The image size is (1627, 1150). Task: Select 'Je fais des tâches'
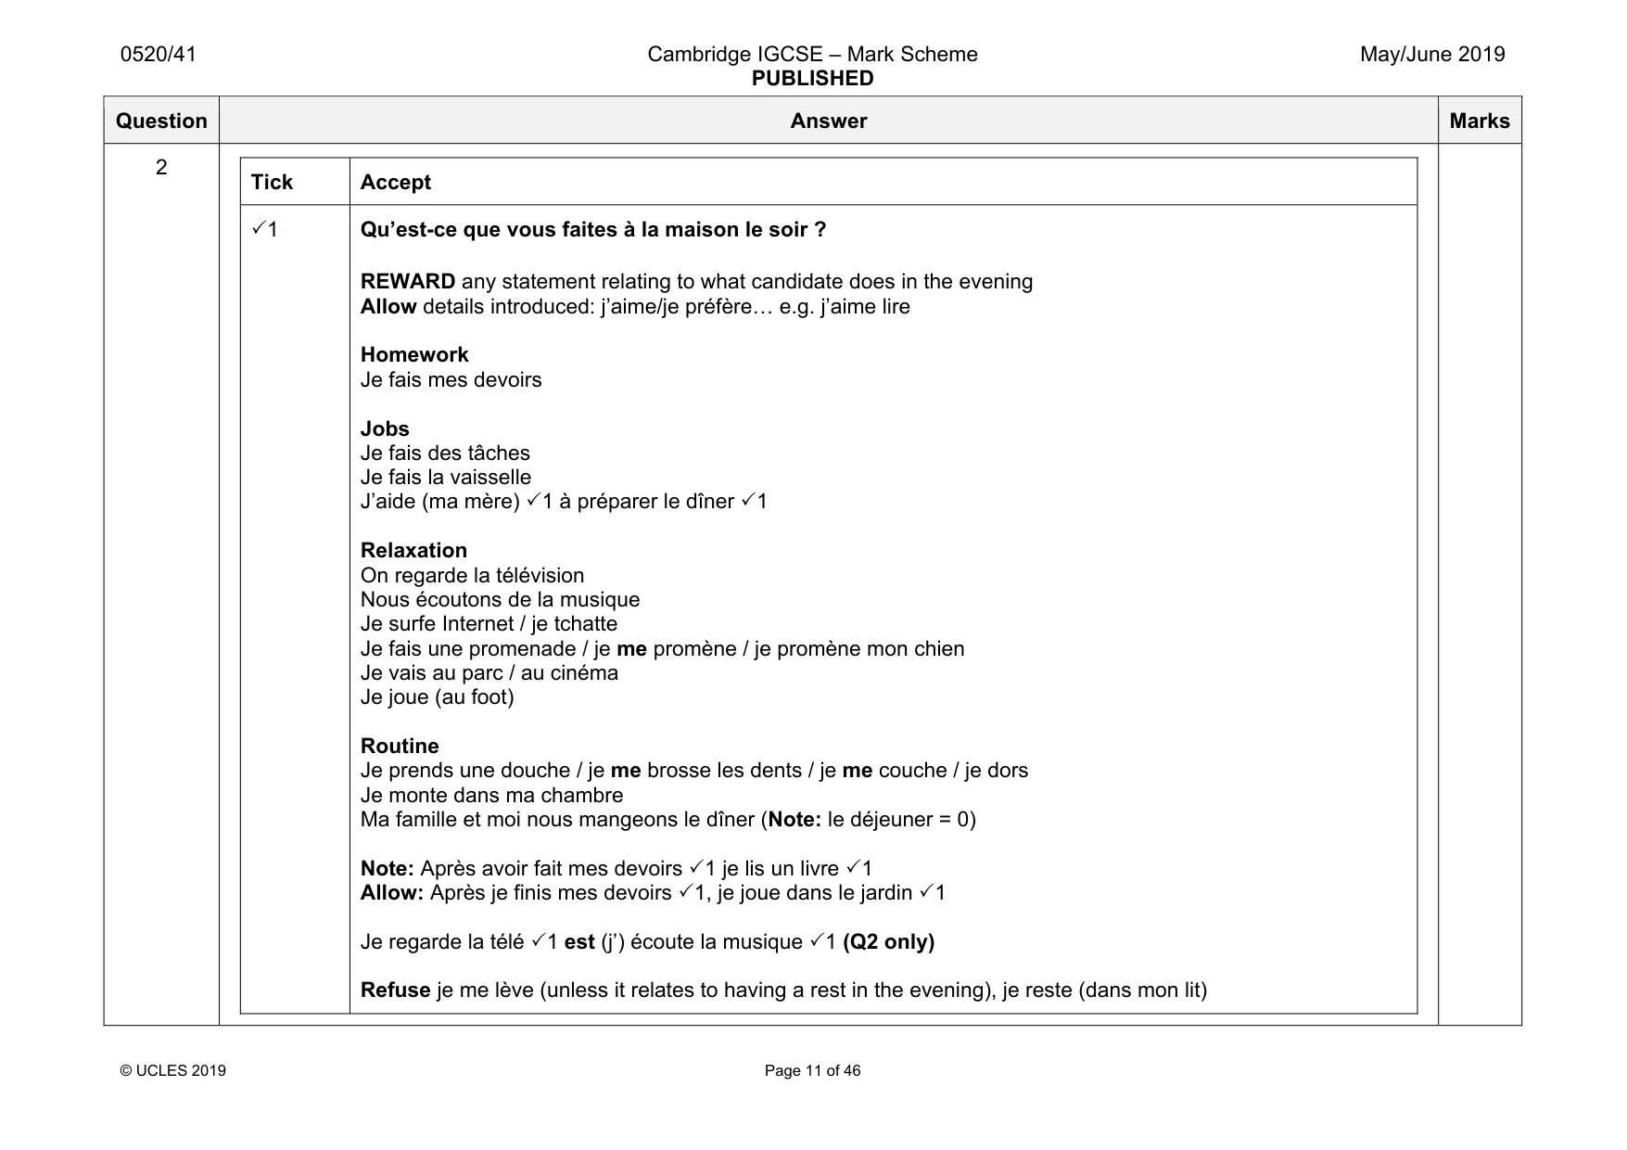click(x=445, y=454)
